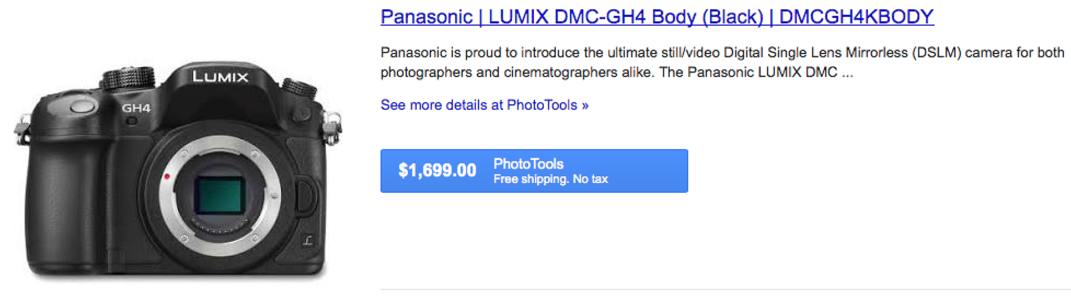Screen dimensions: 1071x296
Task: Click the LUMIX logo on the camera
Action: point(220,77)
